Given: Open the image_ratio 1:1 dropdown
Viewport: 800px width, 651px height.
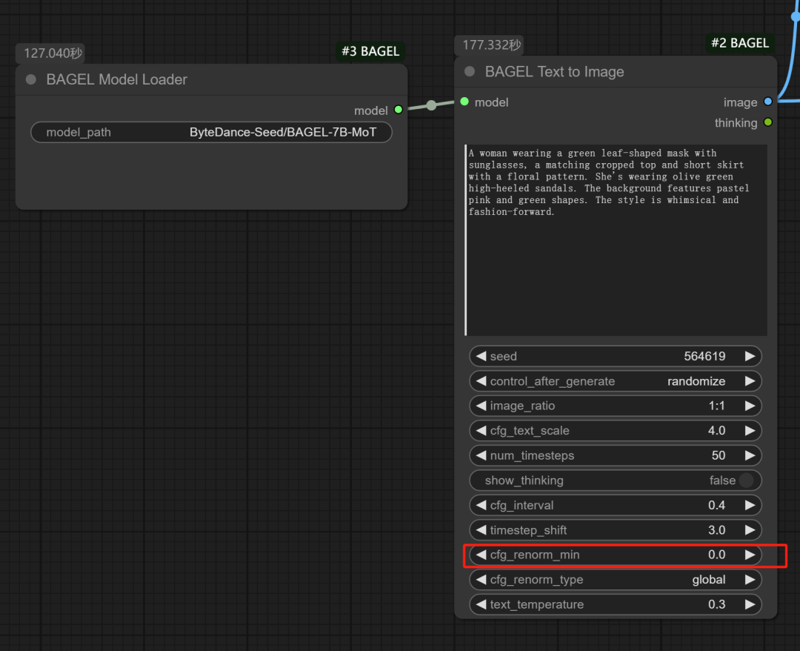Looking at the screenshot, I should (x=716, y=406).
